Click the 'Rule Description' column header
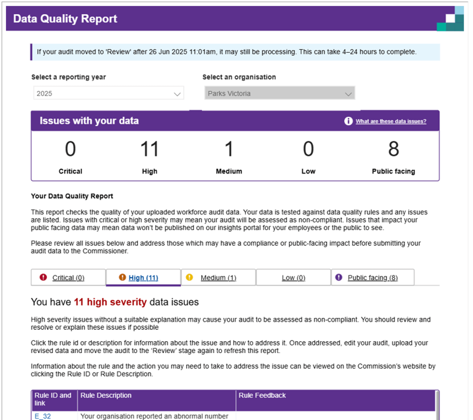Image resolution: width=473 pixels, height=420 pixels. (x=157, y=400)
